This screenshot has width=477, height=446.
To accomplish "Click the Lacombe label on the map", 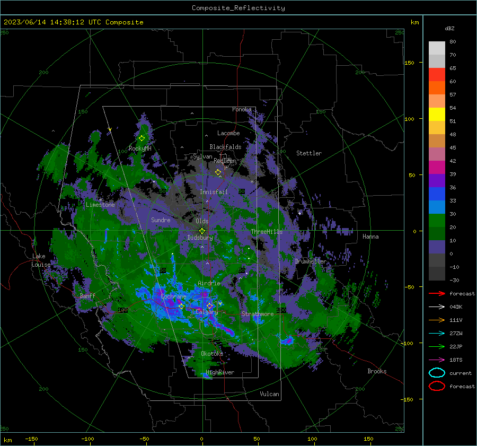I will click(228, 133).
